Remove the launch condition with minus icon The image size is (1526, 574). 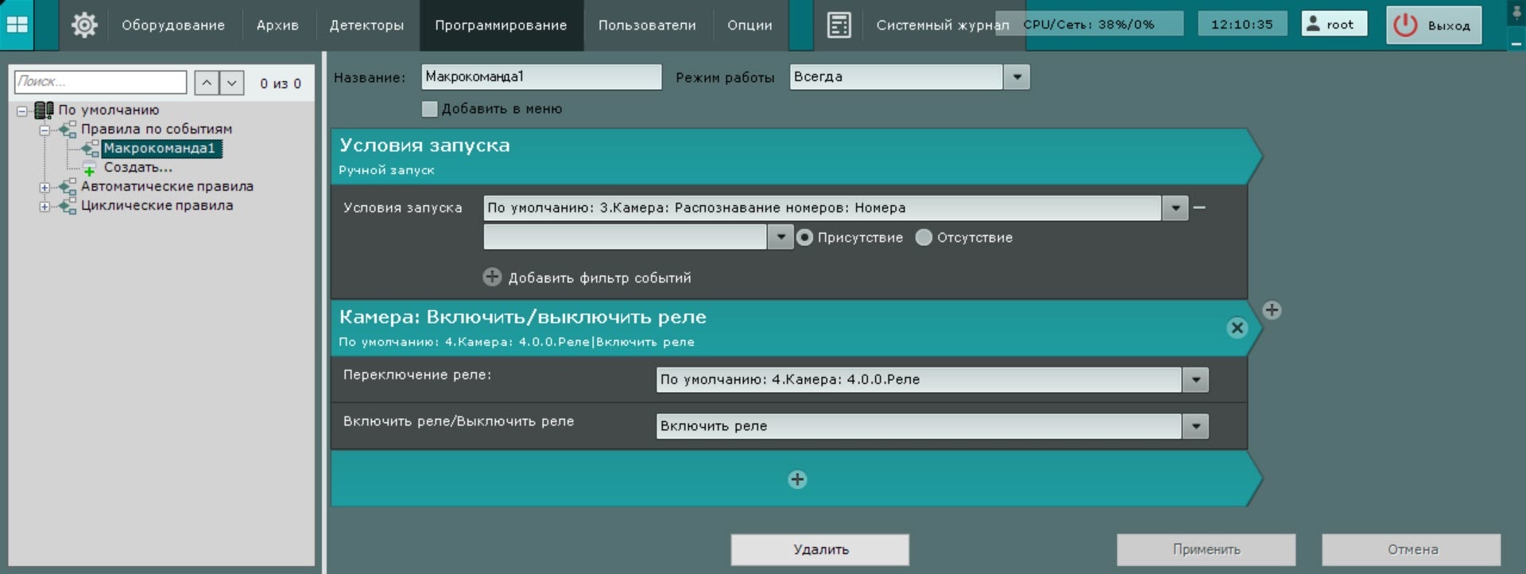(1199, 207)
